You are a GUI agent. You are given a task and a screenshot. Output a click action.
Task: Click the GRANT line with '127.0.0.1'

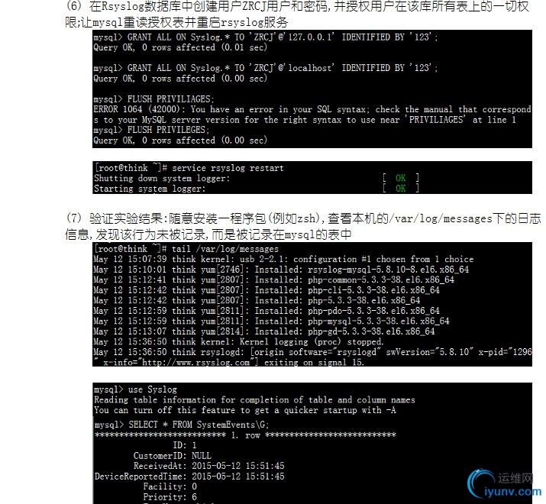click(x=265, y=37)
